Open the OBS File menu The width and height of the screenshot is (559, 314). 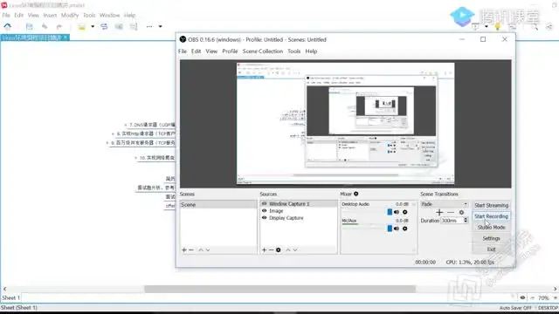pos(183,51)
